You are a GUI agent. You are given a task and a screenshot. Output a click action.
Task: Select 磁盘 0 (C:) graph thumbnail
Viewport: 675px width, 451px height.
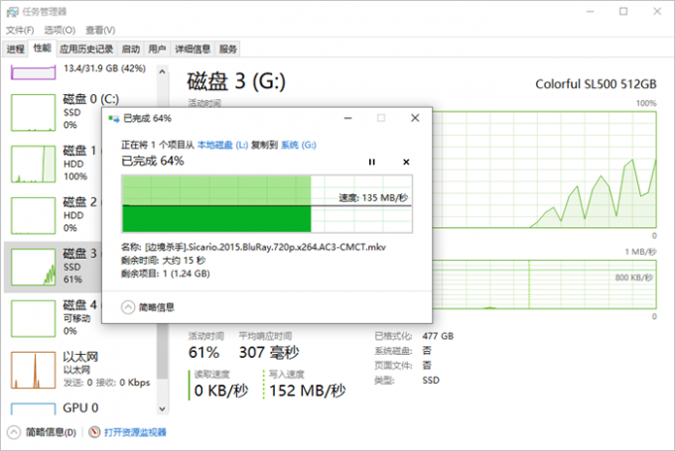33,112
